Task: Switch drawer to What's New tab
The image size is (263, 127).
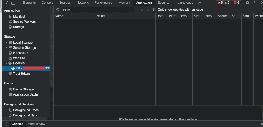Action: tap(37, 124)
